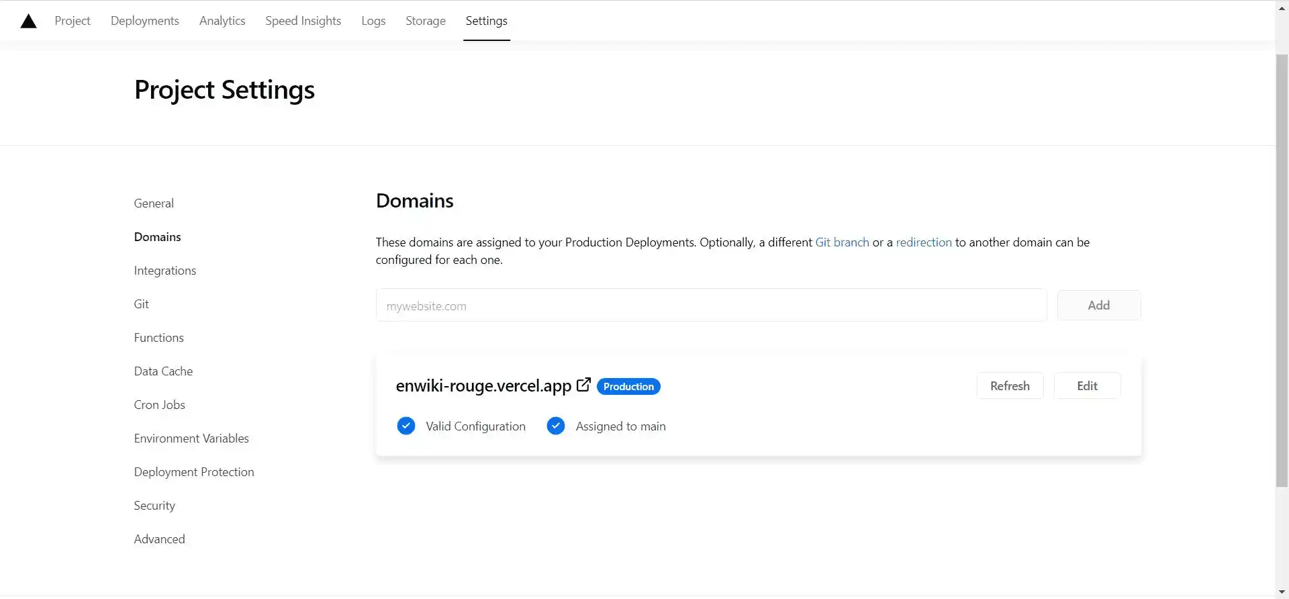Open Data Cache settings

click(x=163, y=371)
